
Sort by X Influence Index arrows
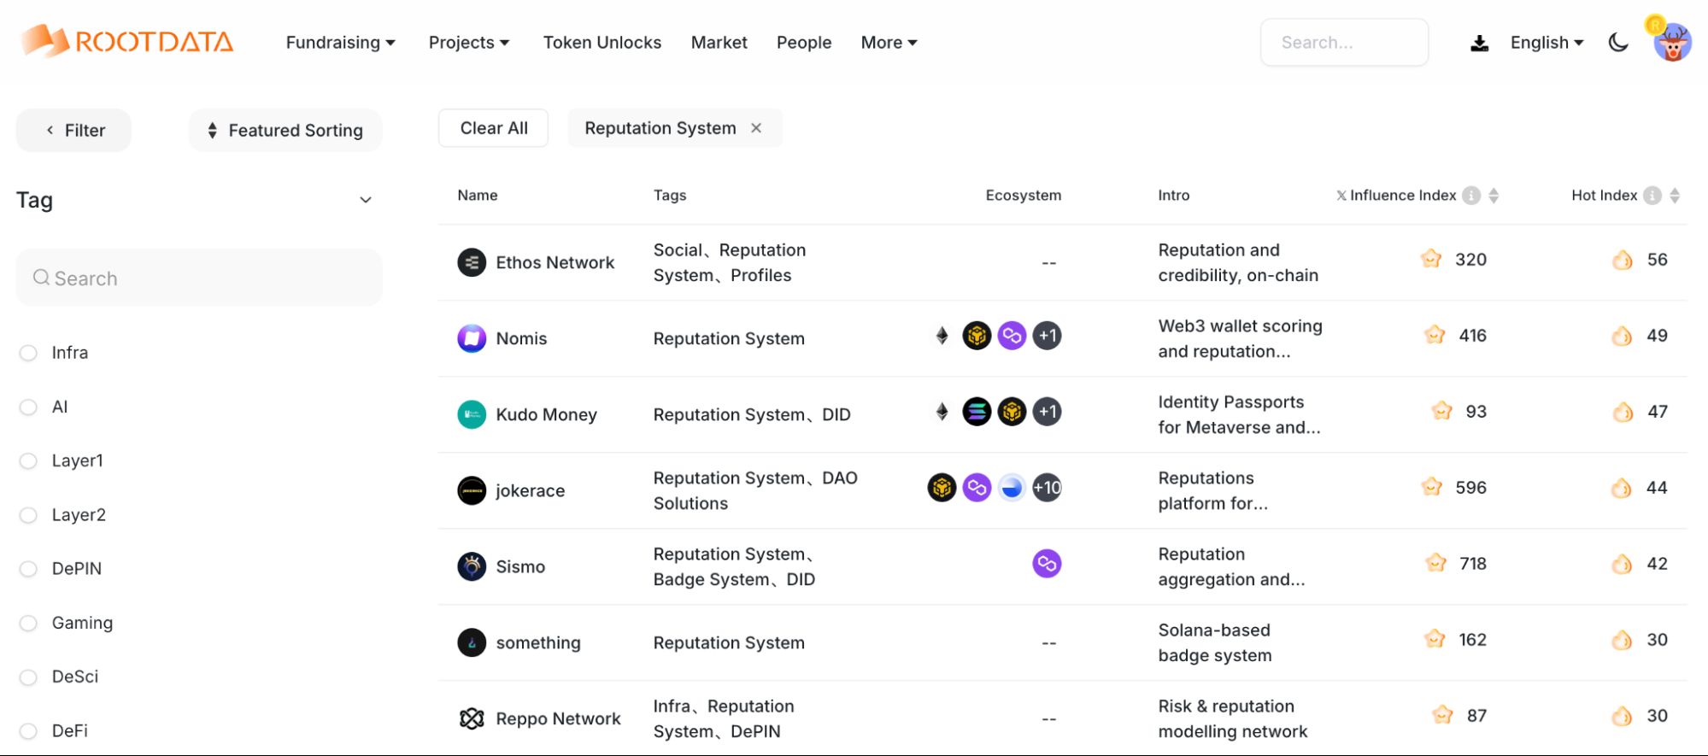1494,196
